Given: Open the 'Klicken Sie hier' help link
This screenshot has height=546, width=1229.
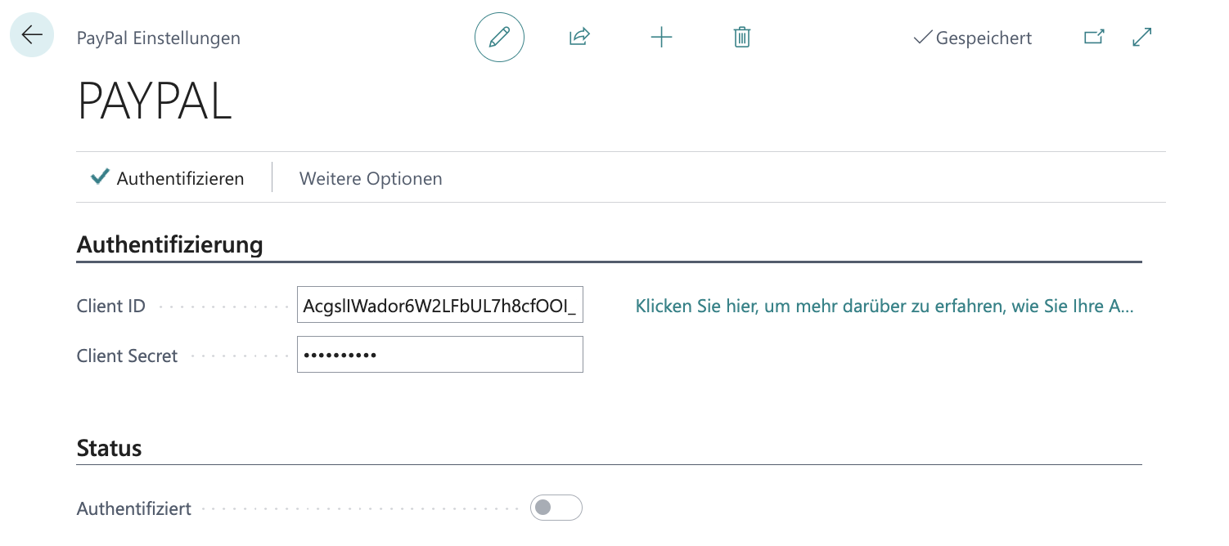Looking at the screenshot, I should [x=884, y=307].
